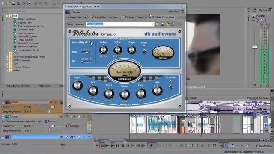274x154 pixels.
Task: Click the insert region icon
Action: (x=214, y=145)
